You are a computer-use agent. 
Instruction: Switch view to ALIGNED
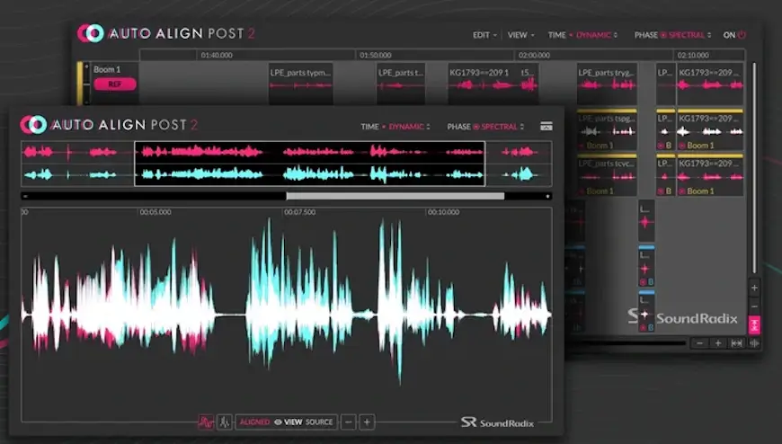point(254,422)
